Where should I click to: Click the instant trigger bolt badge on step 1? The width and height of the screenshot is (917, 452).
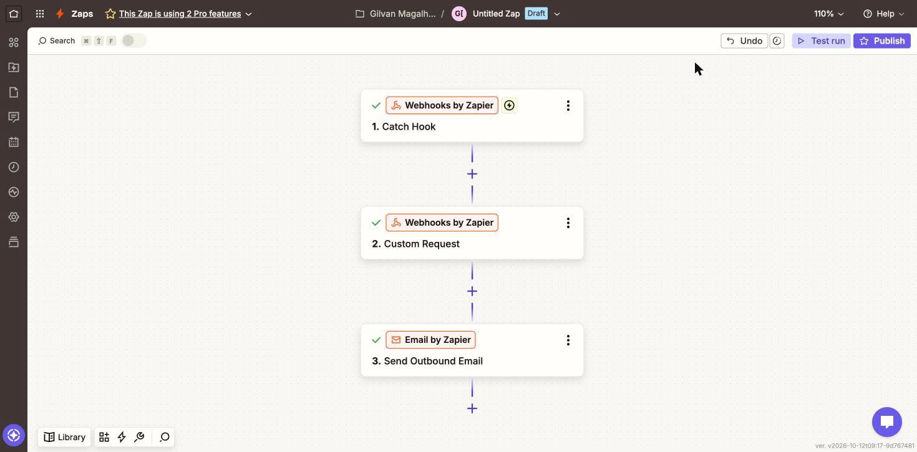pos(509,105)
